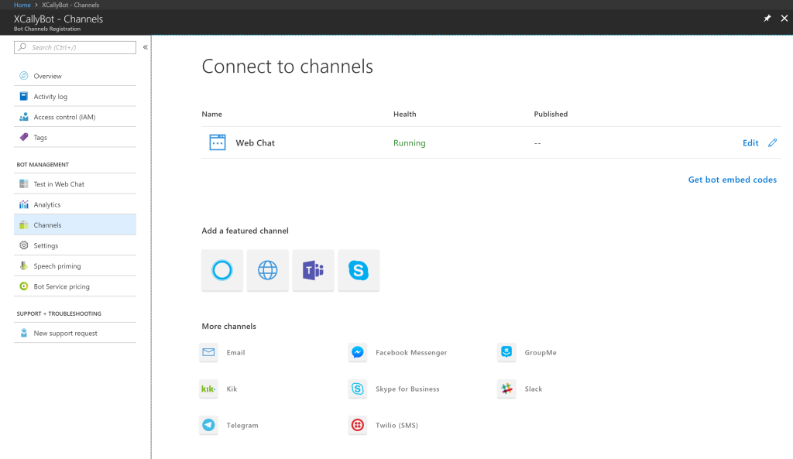This screenshot has height=459, width=793.
Task: Open Test in Web Chat
Action: click(x=75, y=184)
